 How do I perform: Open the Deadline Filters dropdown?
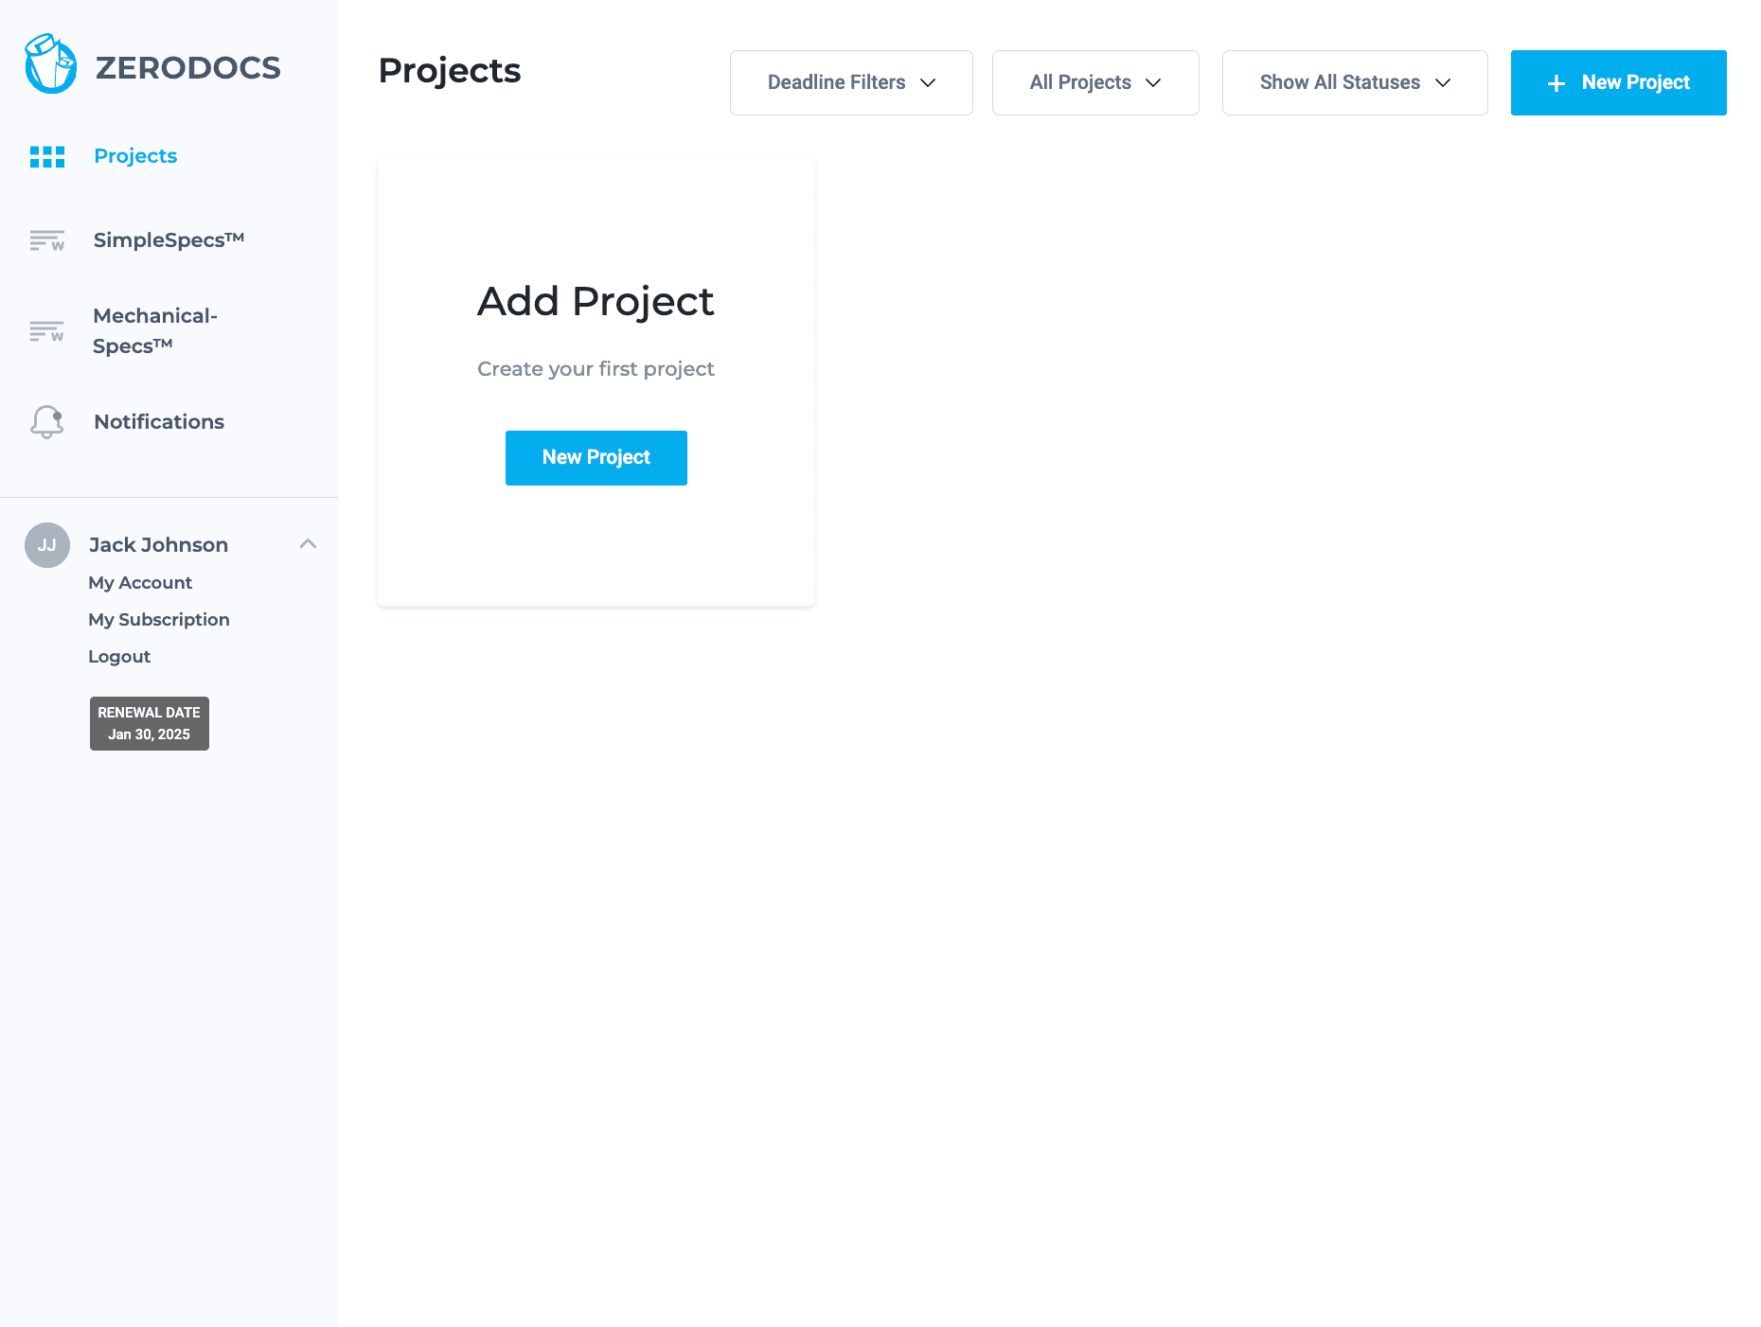(x=850, y=82)
